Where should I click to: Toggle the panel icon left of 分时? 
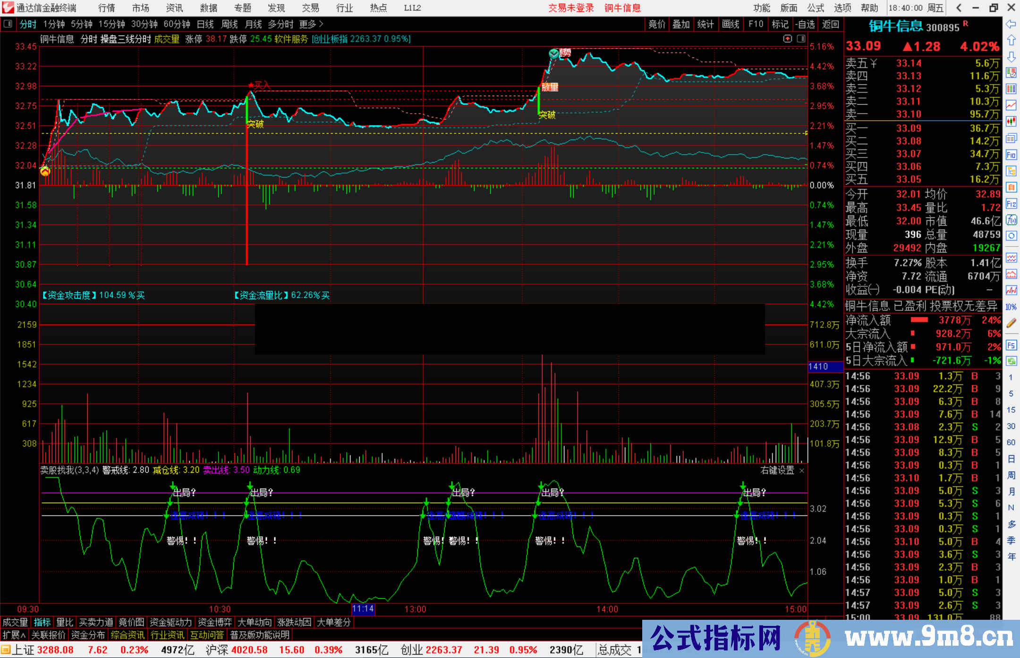click(8, 24)
